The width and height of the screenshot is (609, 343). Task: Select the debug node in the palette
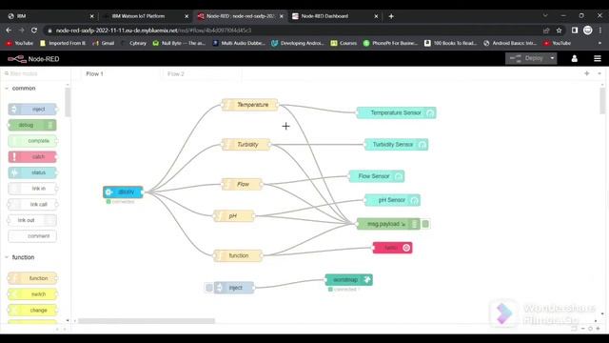tap(31, 125)
